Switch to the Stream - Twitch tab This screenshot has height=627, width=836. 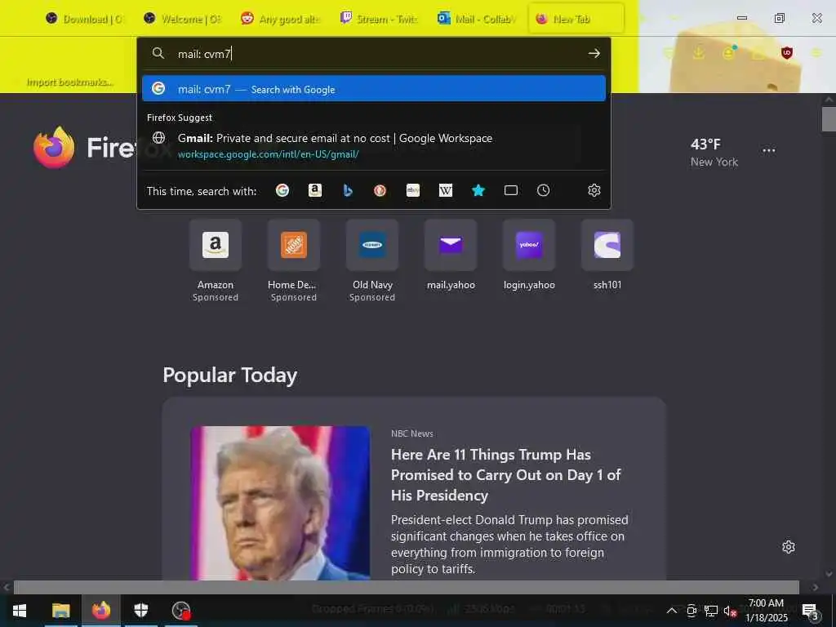coord(378,19)
